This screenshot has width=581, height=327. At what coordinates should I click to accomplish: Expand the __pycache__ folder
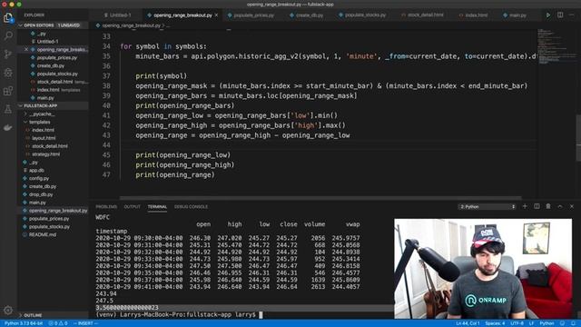coord(42,114)
